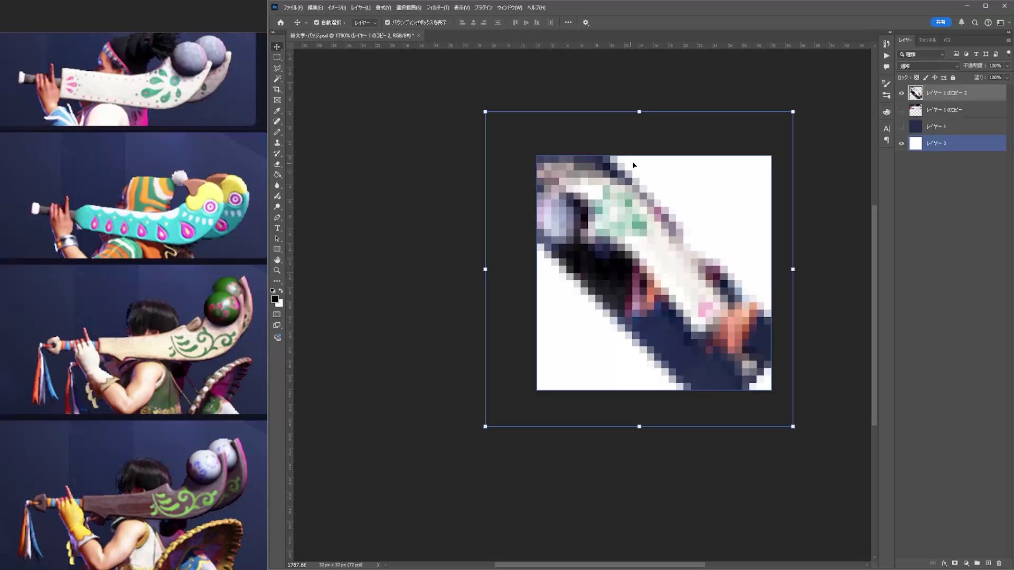Close the 絵文字・バッジ.psd document tab
Viewport: 1014px width, 570px height.
(x=419, y=36)
